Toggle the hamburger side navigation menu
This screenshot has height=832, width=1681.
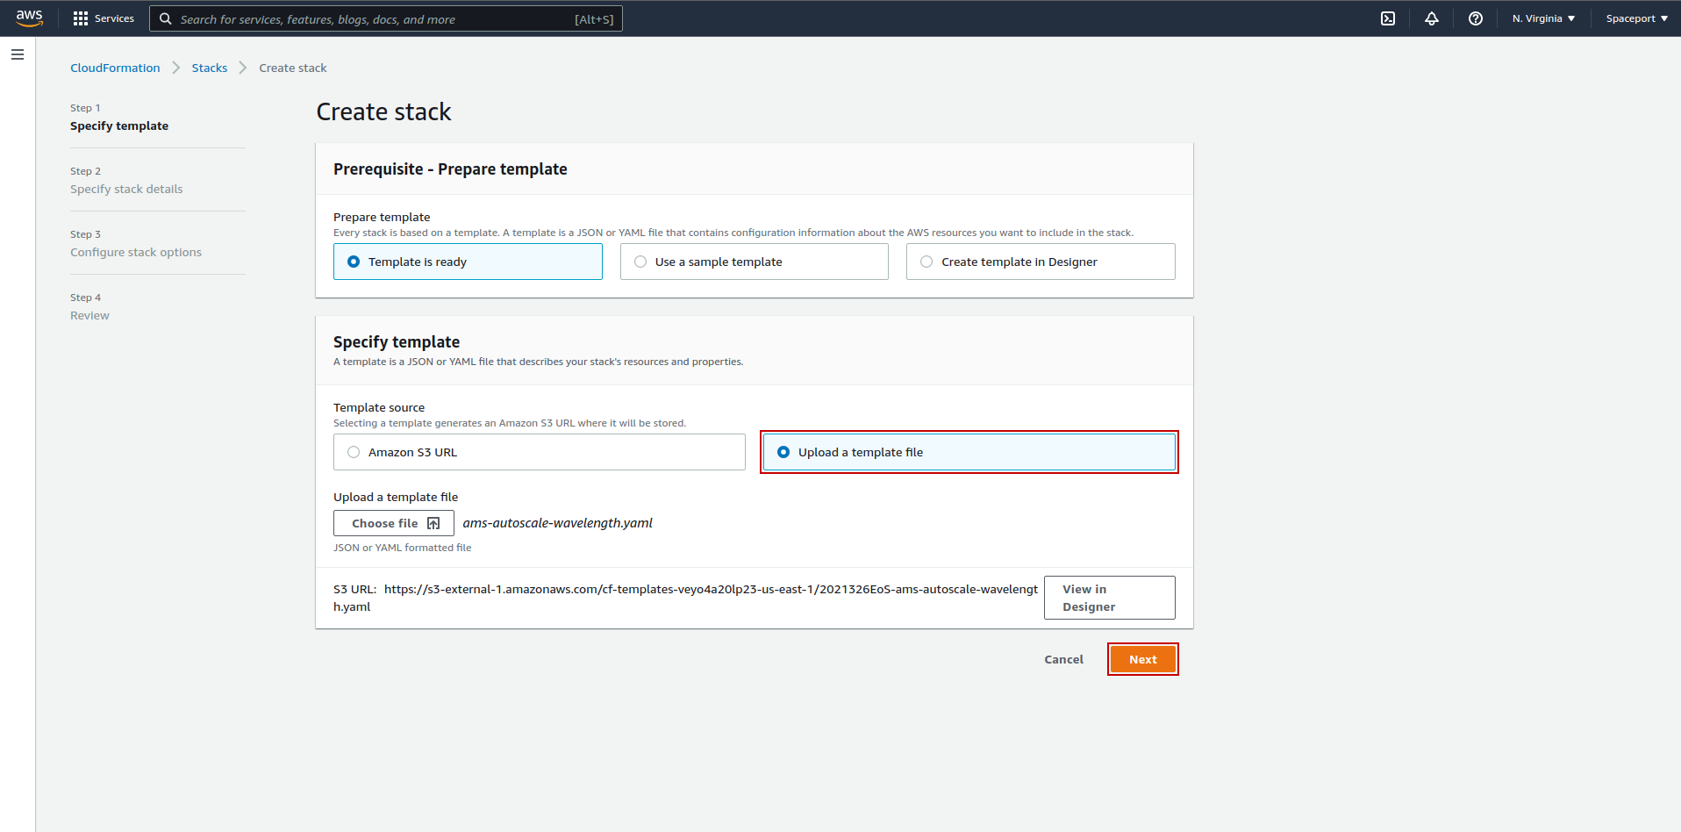click(x=18, y=54)
